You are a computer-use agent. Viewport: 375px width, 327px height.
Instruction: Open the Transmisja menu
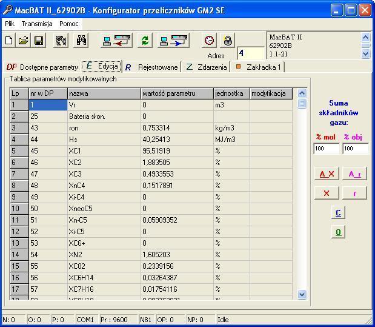(x=37, y=24)
